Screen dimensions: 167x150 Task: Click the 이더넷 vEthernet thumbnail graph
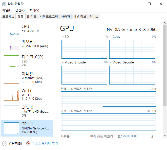tap(11, 78)
